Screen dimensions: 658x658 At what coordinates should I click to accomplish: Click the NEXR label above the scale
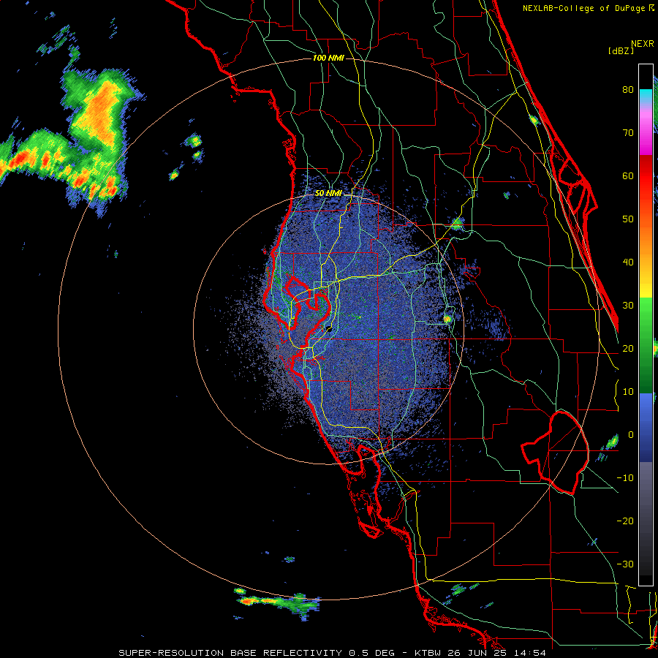(643, 44)
